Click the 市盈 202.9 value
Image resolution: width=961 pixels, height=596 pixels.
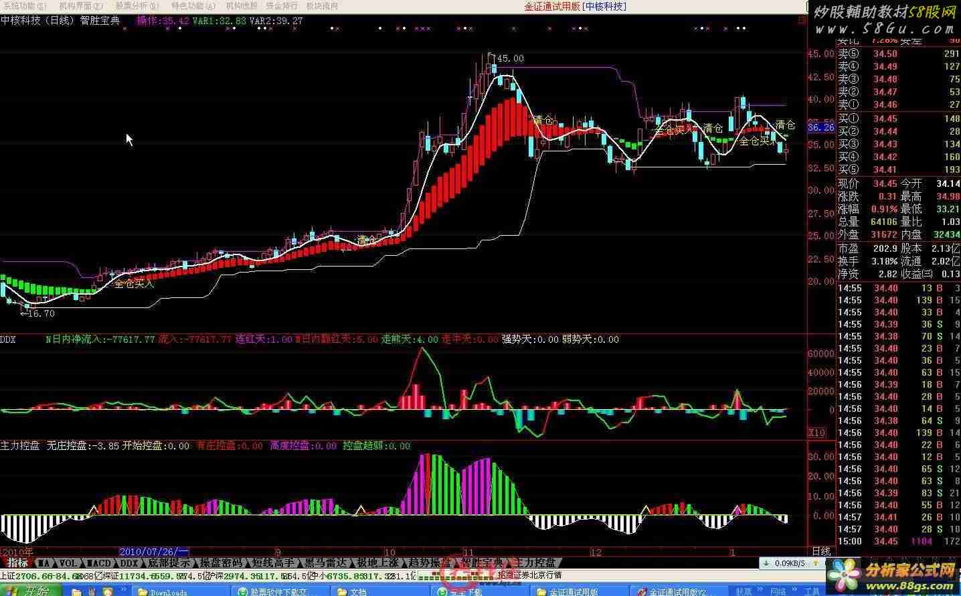885,248
